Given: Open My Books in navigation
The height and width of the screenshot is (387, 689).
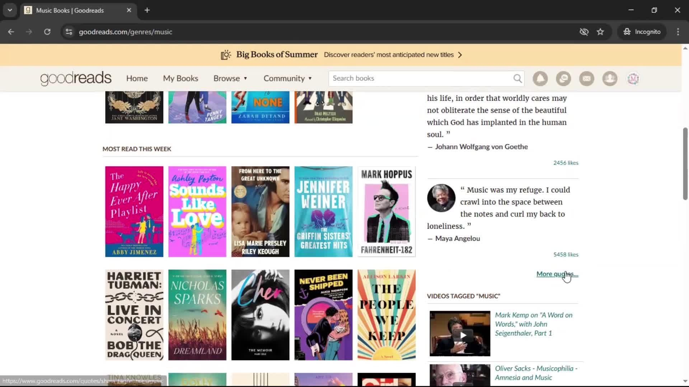Looking at the screenshot, I should tap(181, 78).
